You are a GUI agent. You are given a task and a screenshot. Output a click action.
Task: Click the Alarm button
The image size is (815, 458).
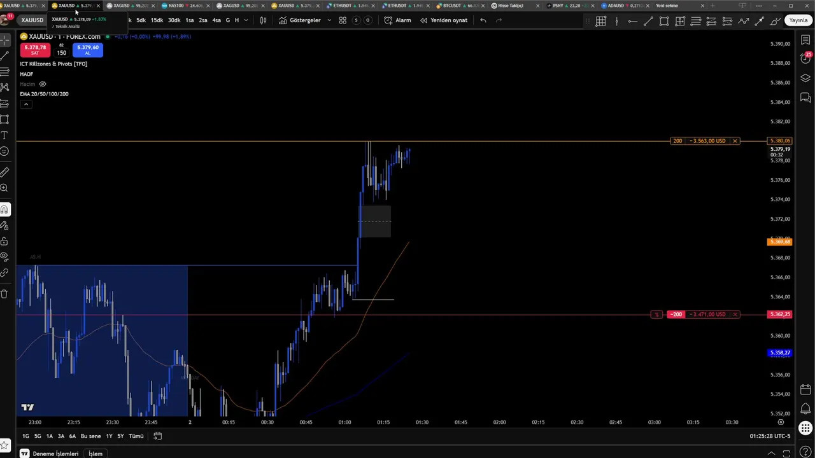398,20
